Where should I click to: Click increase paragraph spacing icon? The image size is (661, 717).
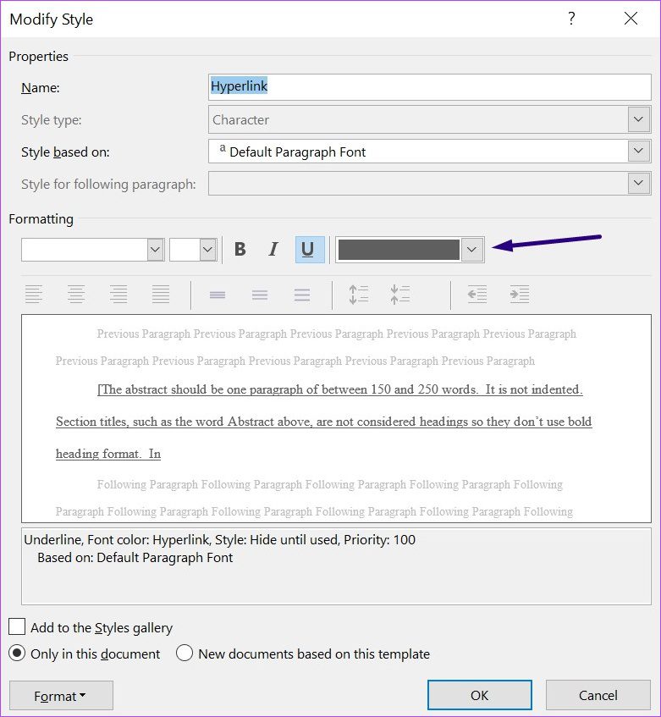[359, 295]
